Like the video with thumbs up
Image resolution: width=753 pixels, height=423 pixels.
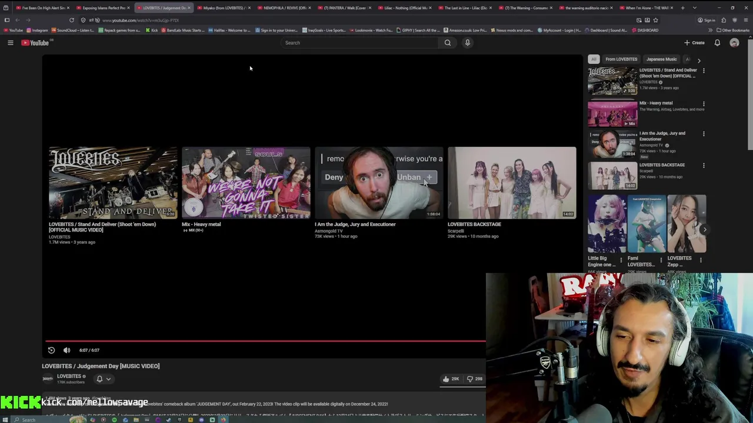coord(451,379)
